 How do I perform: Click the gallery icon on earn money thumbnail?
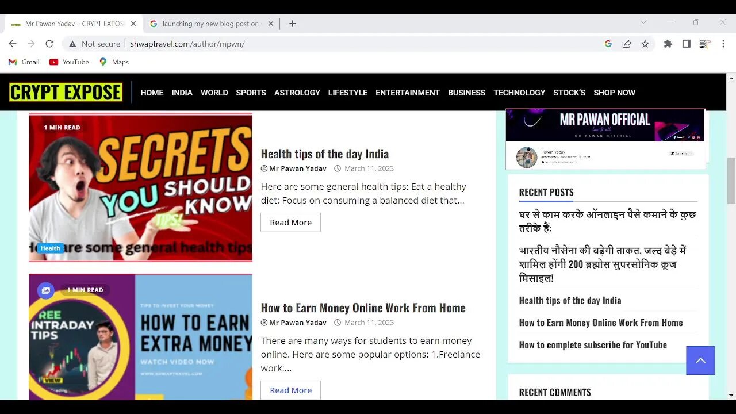pos(46,290)
